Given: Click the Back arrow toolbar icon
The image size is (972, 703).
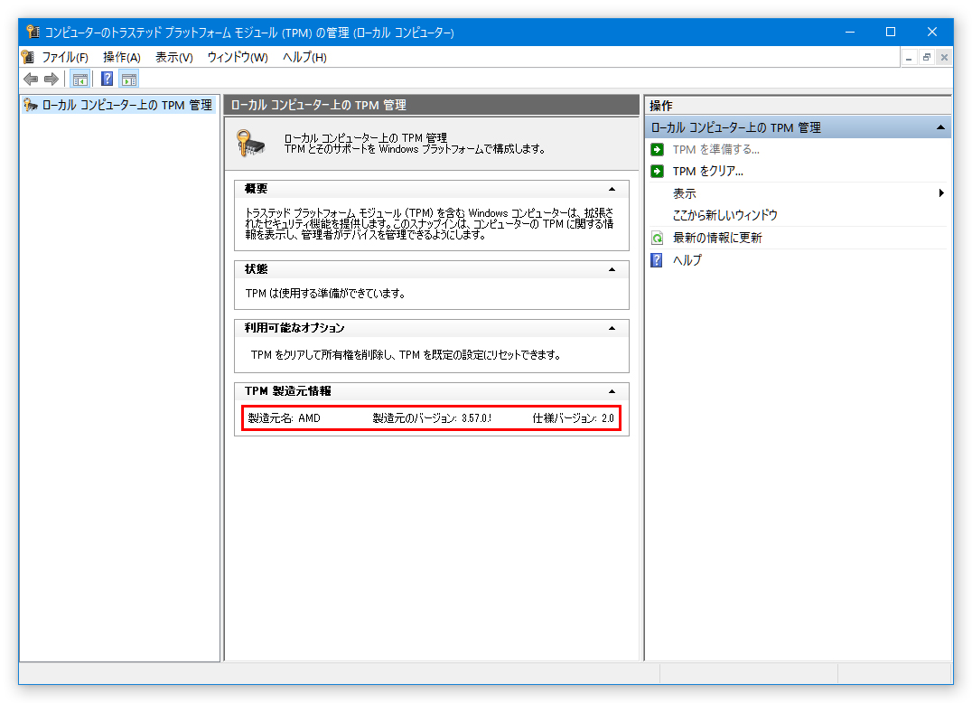Looking at the screenshot, I should [31, 79].
